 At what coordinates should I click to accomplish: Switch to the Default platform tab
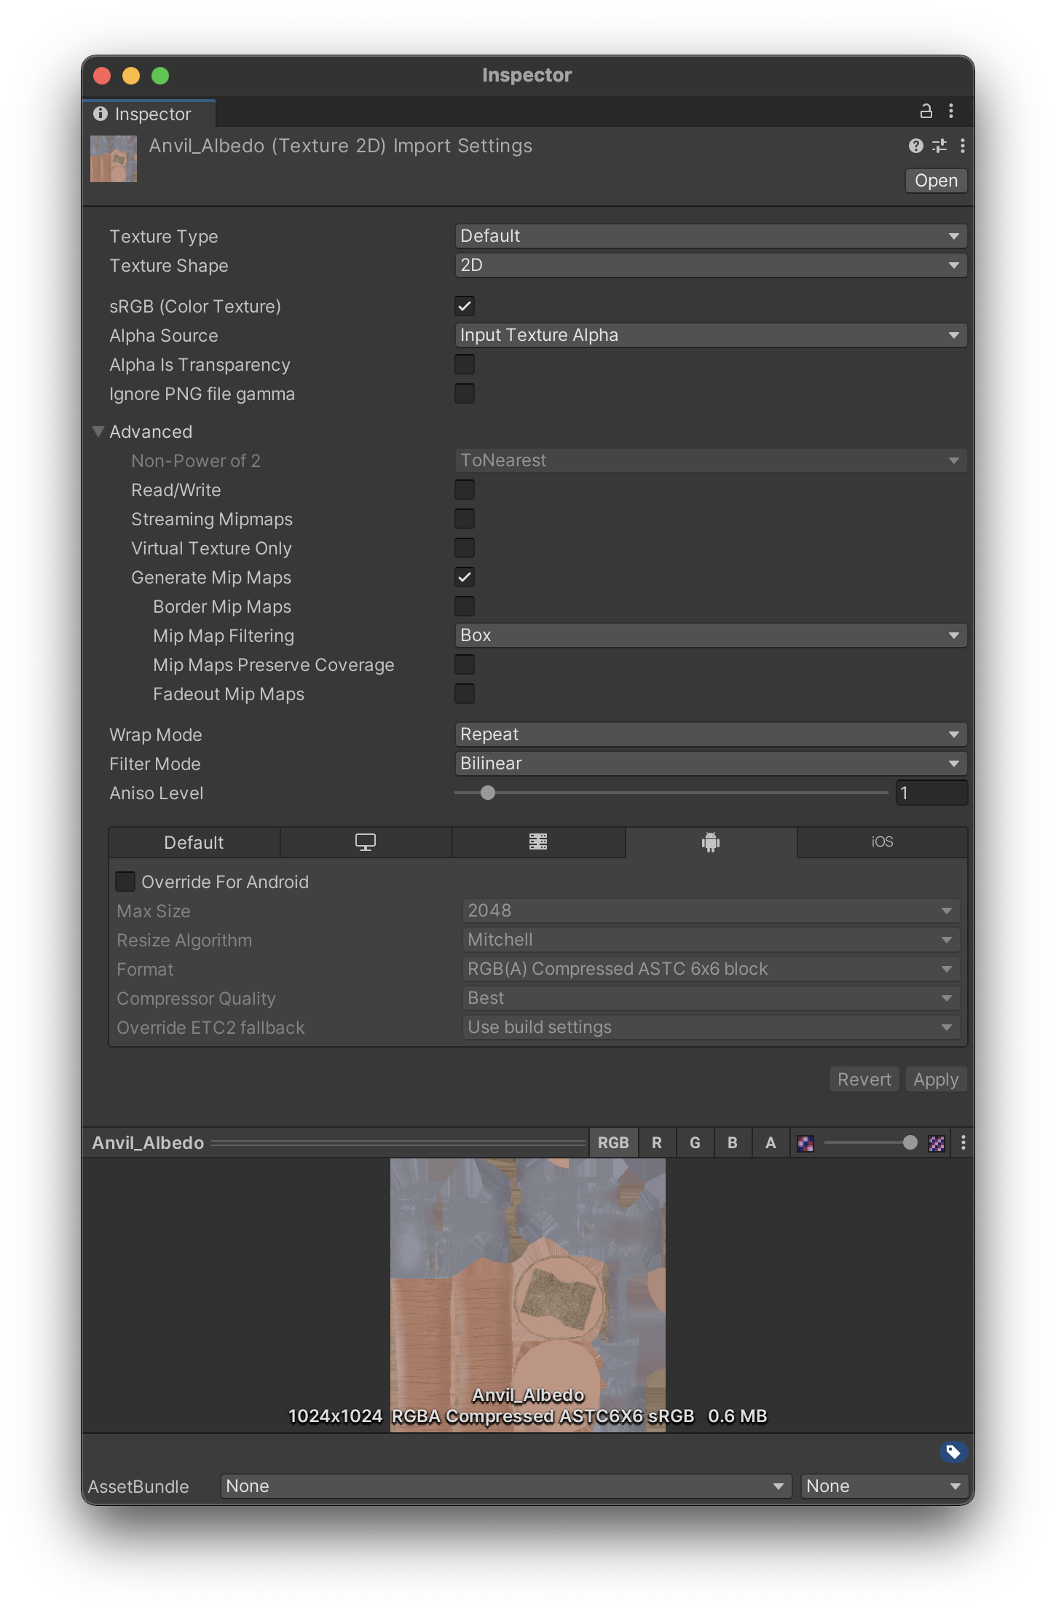(x=194, y=842)
